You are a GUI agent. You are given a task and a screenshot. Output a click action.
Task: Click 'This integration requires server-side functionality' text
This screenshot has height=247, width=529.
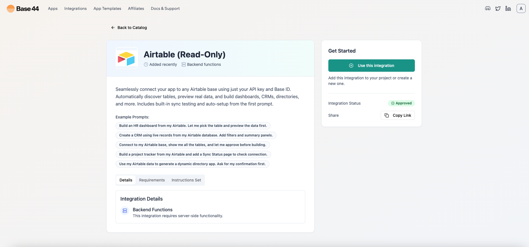point(178,216)
